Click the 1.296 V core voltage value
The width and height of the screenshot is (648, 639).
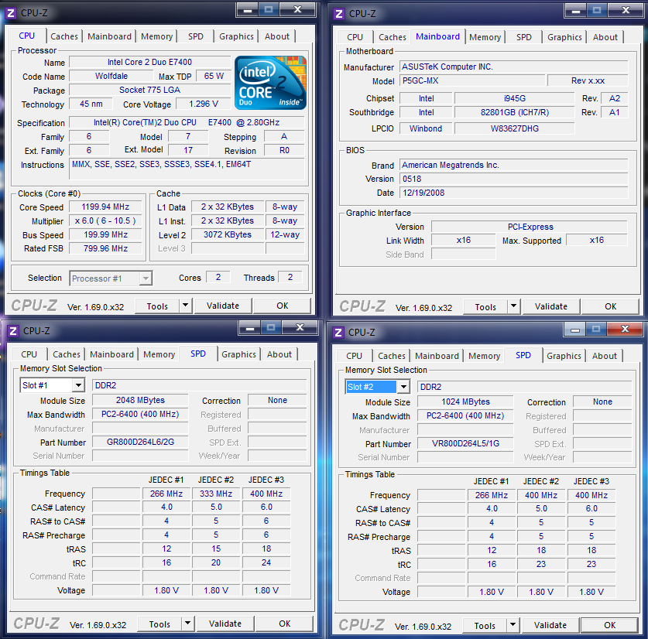coord(204,104)
